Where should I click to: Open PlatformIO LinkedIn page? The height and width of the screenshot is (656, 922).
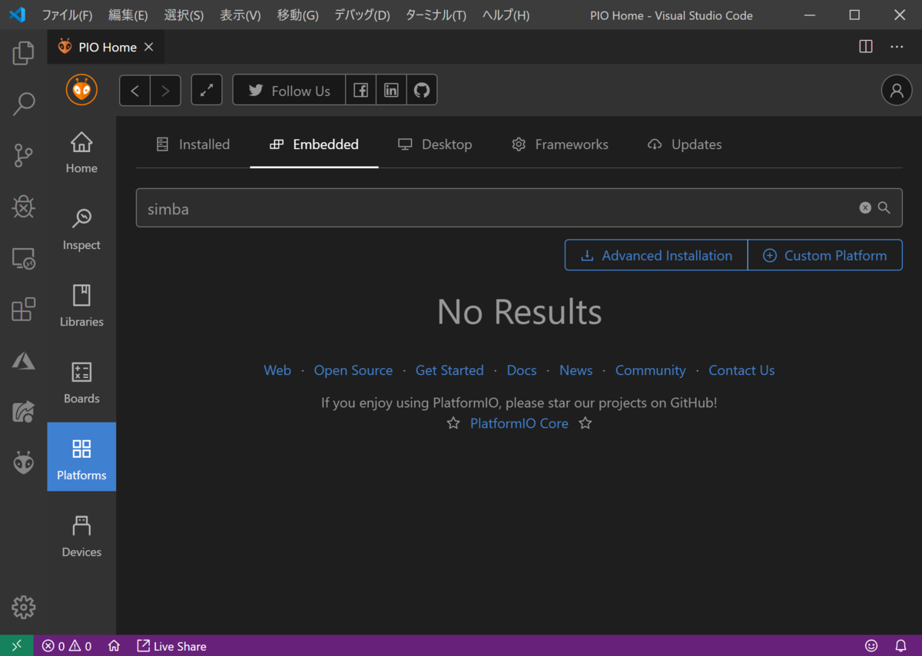[x=391, y=91]
